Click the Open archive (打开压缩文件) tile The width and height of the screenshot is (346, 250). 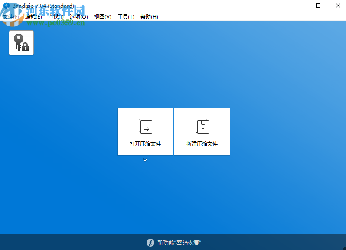click(145, 132)
